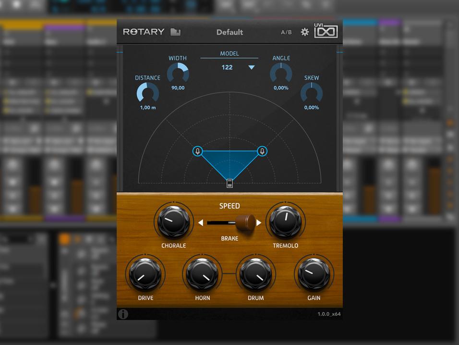This screenshot has height=345, width=459.
Task: Click the Tremolo speed knob
Action: pyautogui.click(x=286, y=222)
